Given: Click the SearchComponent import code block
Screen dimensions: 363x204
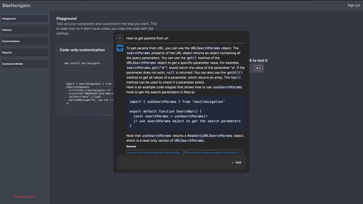Looking at the screenshot, I should click(88, 93).
